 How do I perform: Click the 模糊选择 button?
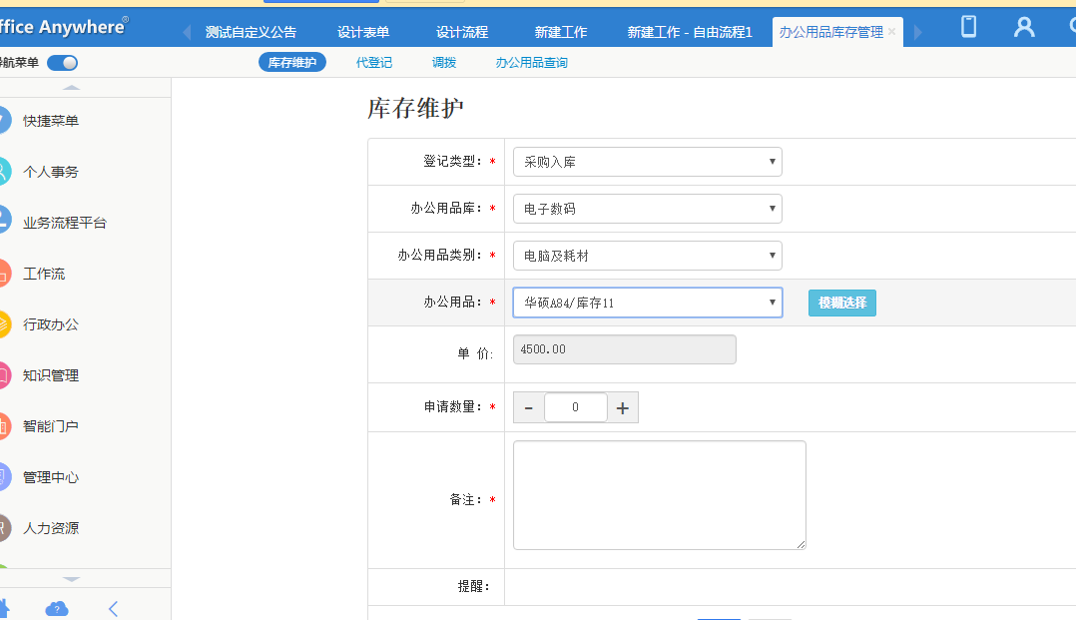841,303
